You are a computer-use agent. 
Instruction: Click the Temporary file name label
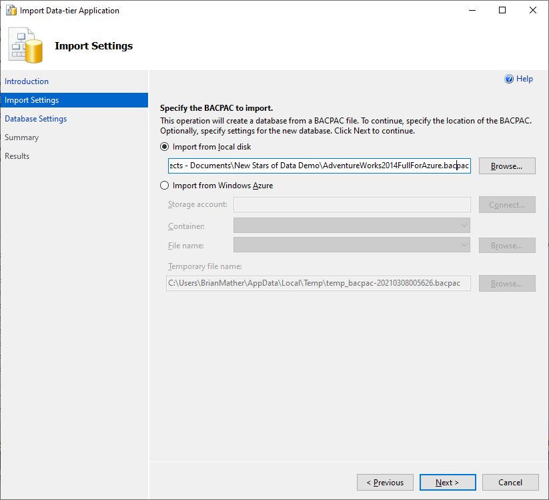(205, 266)
